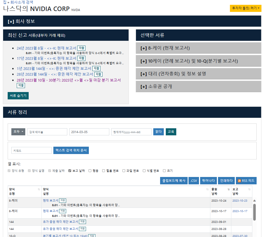Enable the 식별 번호 column checkbox
The image size is (262, 237).
(144, 171)
